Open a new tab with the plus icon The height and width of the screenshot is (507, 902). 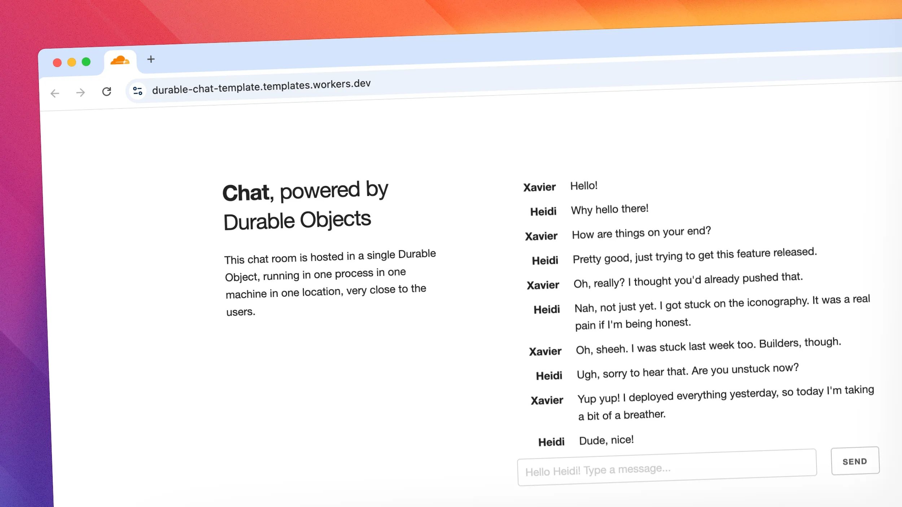coord(151,59)
